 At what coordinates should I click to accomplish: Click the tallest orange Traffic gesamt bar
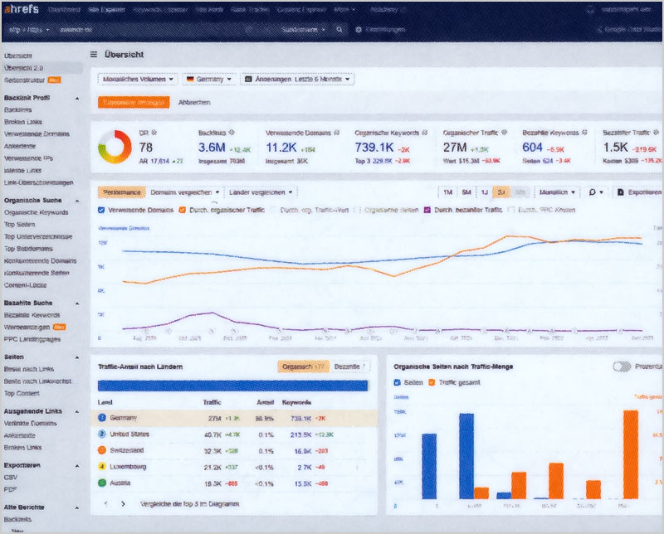(631, 454)
